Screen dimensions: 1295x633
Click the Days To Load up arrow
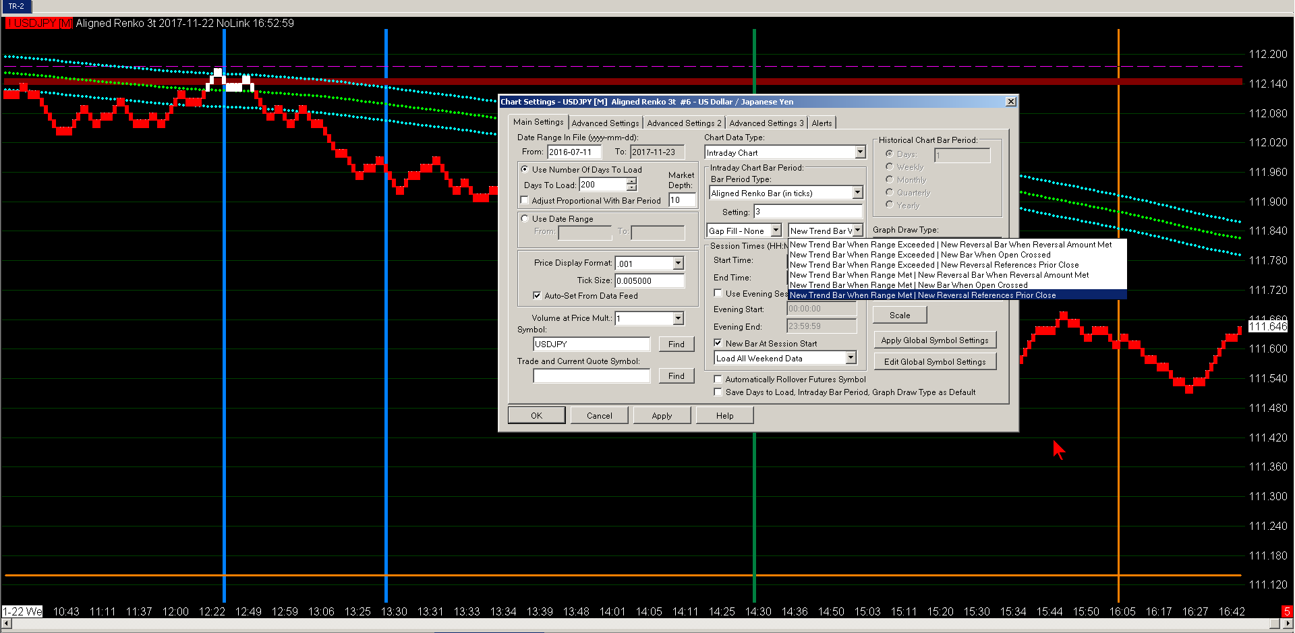[x=631, y=181]
